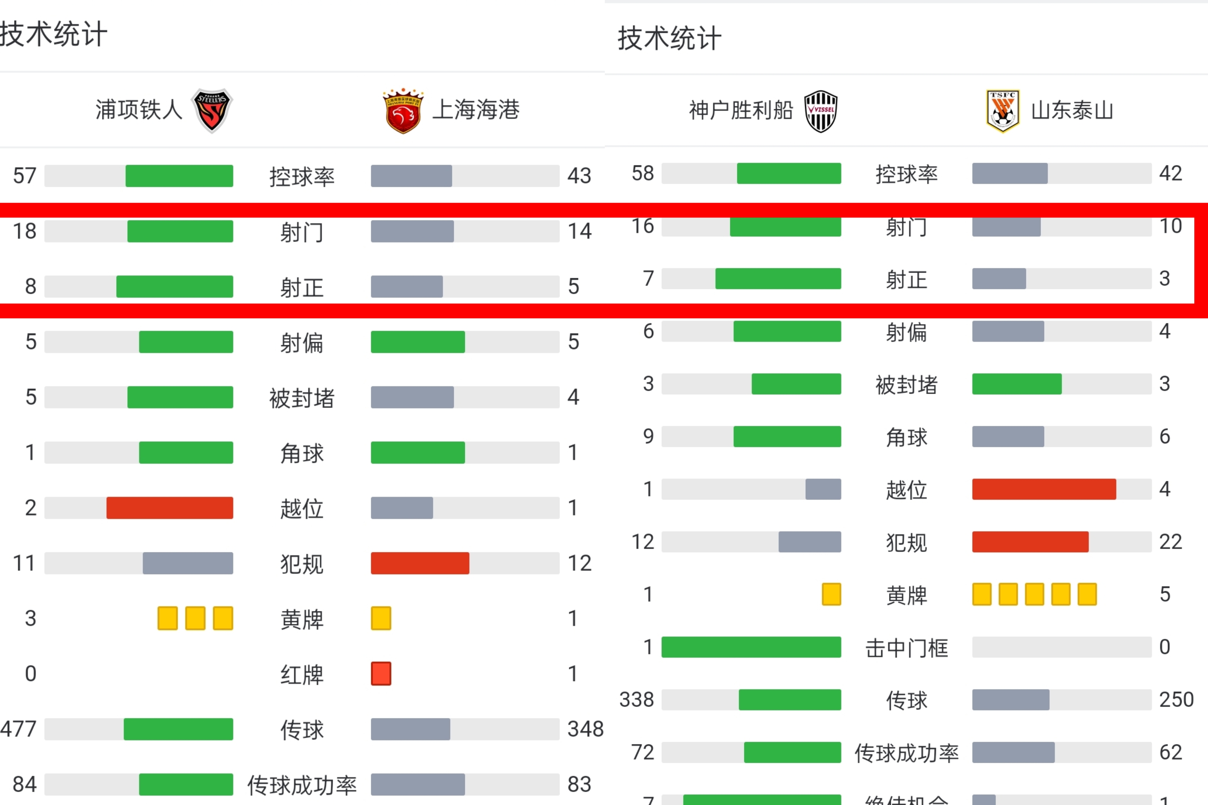This screenshot has height=805, width=1208.
Task: Click Shandong's red 犯规 bar showing 22
Action: click(1030, 542)
